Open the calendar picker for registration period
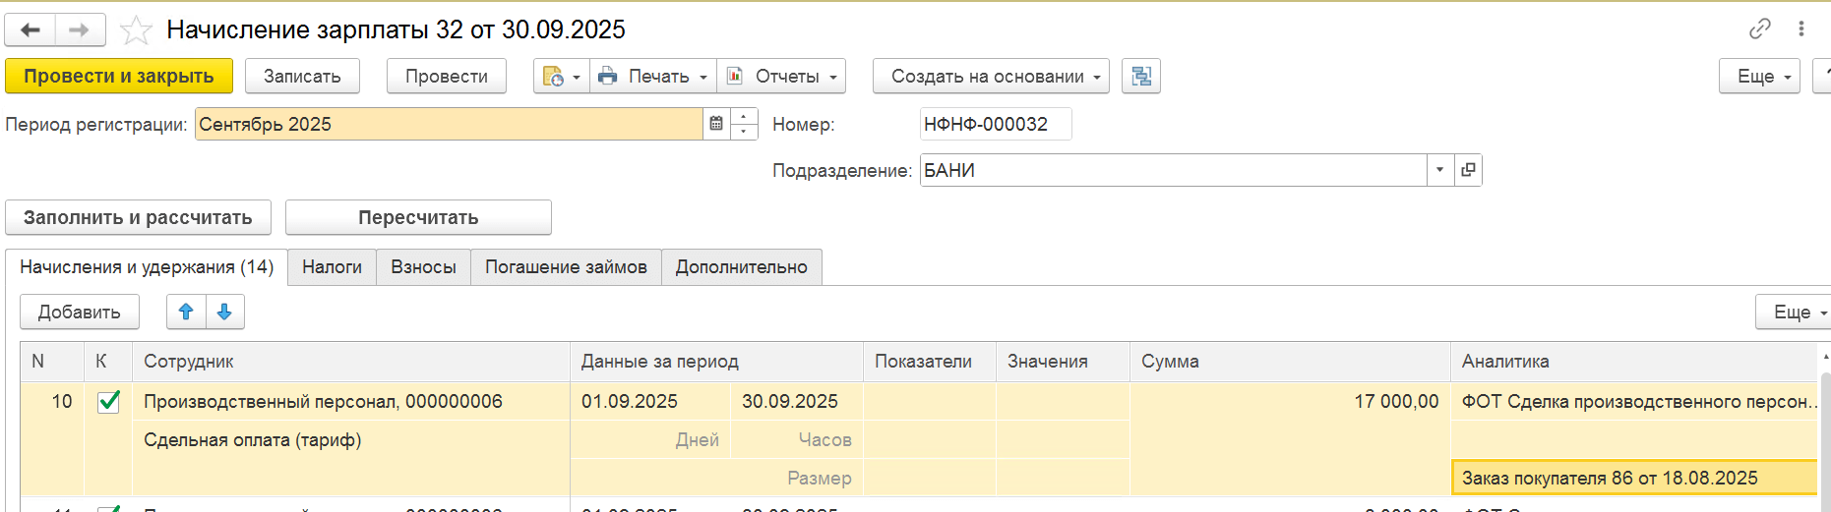The height and width of the screenshot is (512, 1831). pos(716,124)
